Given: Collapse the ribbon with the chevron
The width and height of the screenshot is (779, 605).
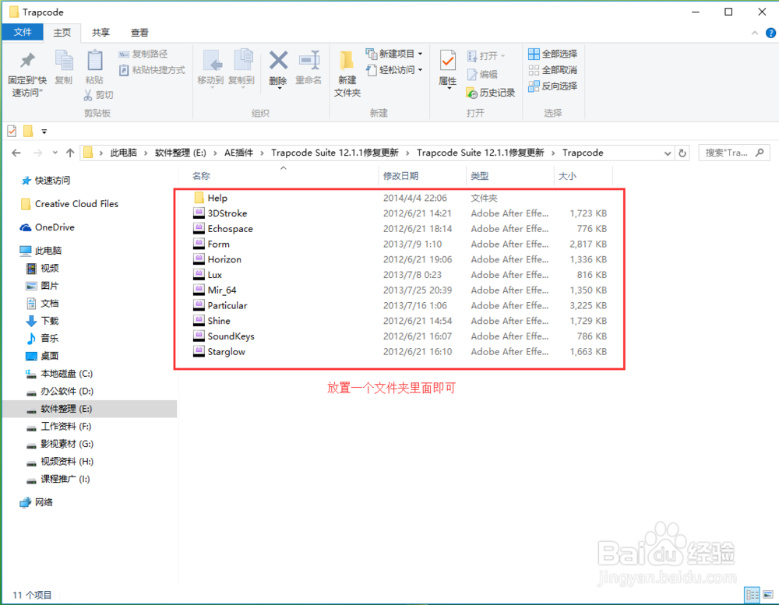Looking at the screenshot, I should click(755, 33).
